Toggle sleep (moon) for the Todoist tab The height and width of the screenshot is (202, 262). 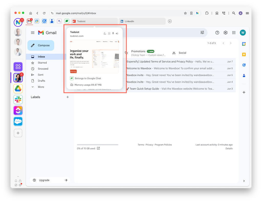tap(105, 34)
